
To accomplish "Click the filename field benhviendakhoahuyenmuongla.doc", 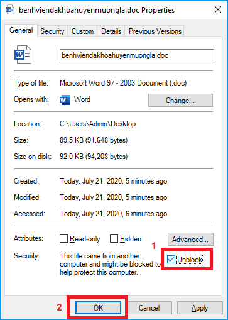I will 137,56.
